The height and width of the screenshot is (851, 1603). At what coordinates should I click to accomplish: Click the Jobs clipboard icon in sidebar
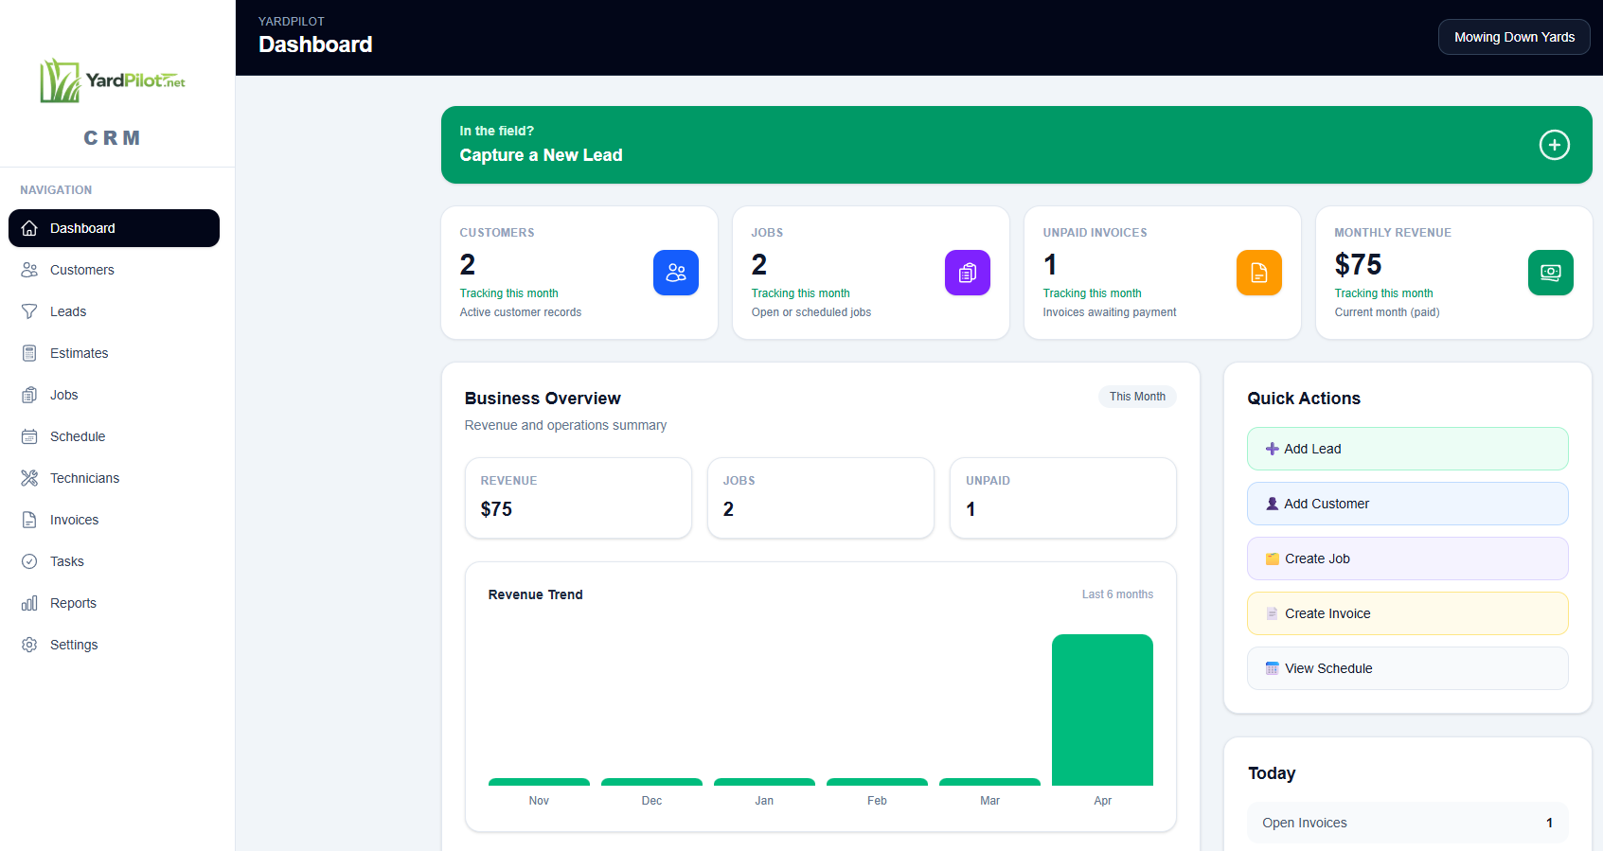pos(29,395)
